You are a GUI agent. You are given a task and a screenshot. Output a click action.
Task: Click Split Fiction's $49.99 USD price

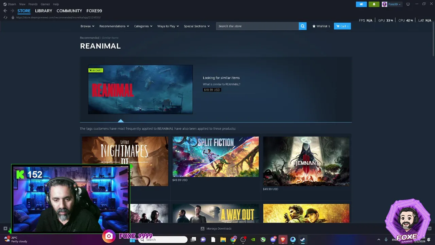coord(180,180)
